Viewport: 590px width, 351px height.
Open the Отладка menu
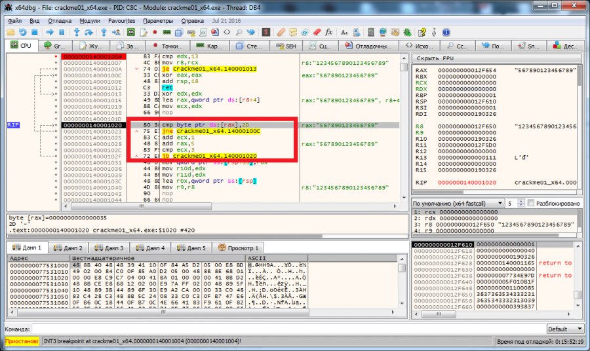coord(60,21)
